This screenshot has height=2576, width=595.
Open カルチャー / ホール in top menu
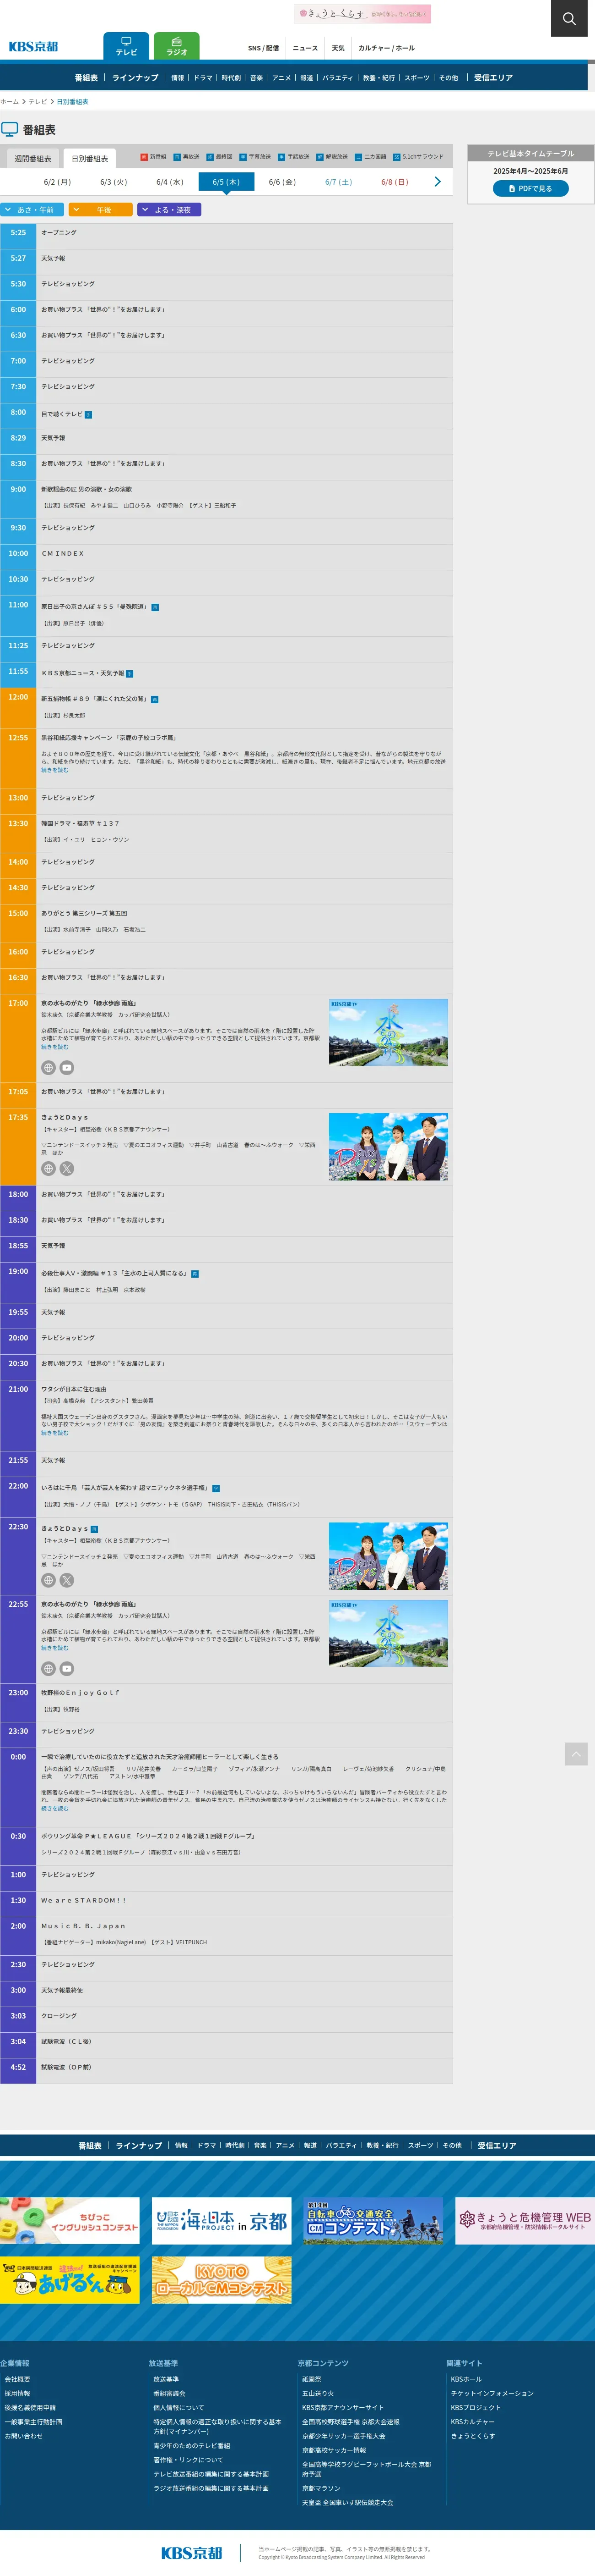tap(386, 48)
